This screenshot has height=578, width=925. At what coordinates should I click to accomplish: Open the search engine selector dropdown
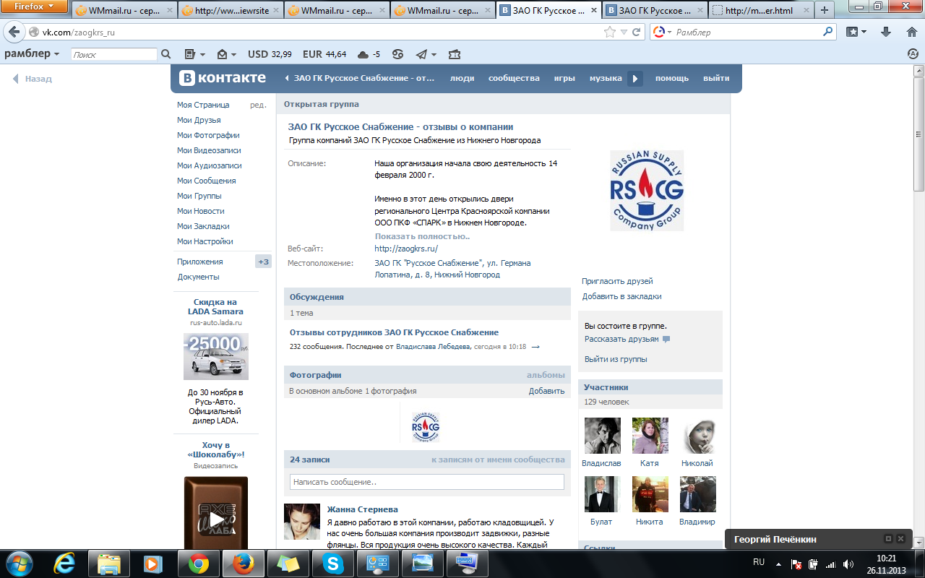661,32
